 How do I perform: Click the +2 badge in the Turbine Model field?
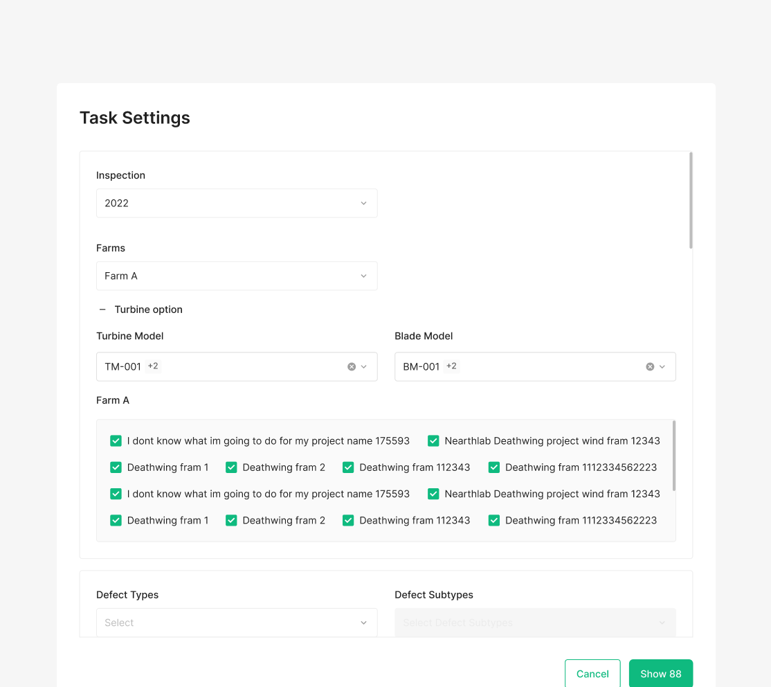(x=153, y=366)
